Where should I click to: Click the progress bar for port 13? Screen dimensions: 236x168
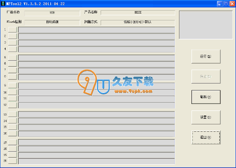click(96, 115)
